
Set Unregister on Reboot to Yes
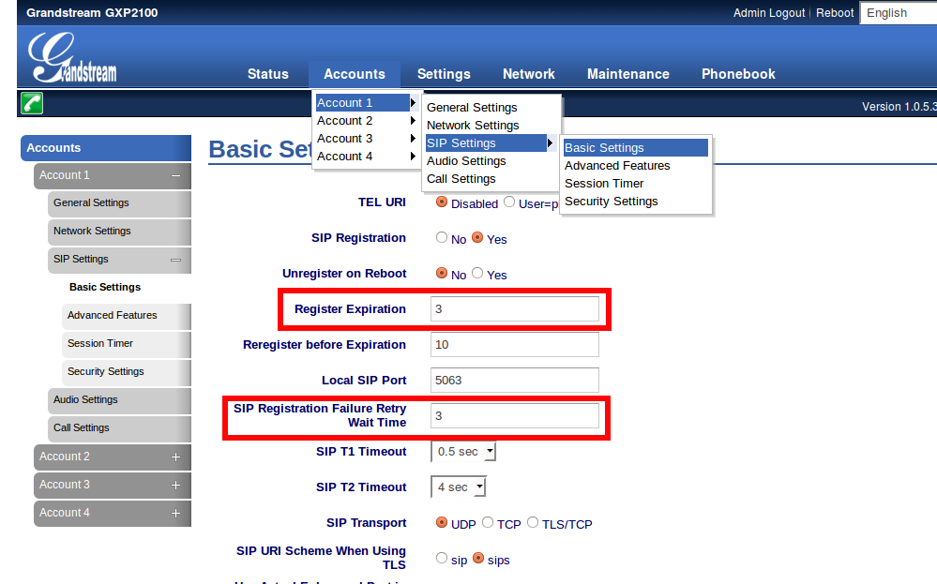coord(477,273)
